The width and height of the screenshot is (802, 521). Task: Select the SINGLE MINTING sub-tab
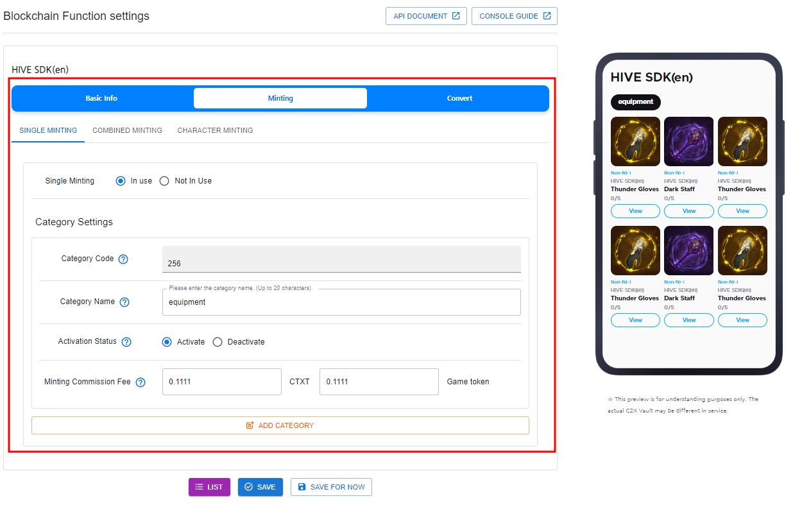[x=48, y=130]
